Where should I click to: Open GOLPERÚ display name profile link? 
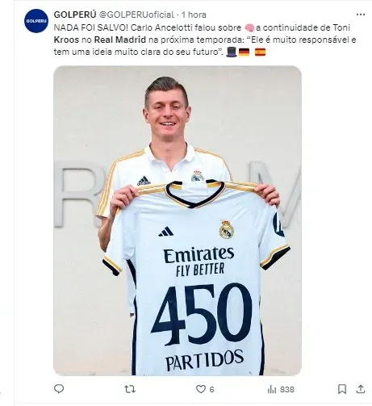(75, 15)
